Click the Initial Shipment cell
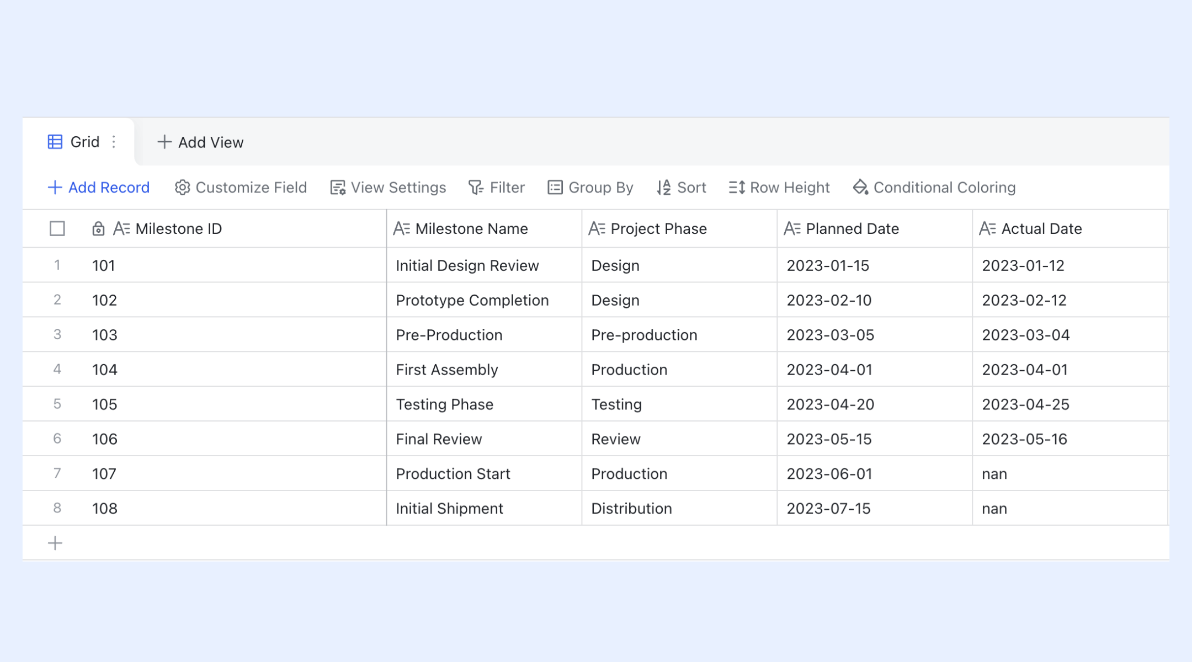The width and height of the screenshot is (1192, 662). coord(485,508)
